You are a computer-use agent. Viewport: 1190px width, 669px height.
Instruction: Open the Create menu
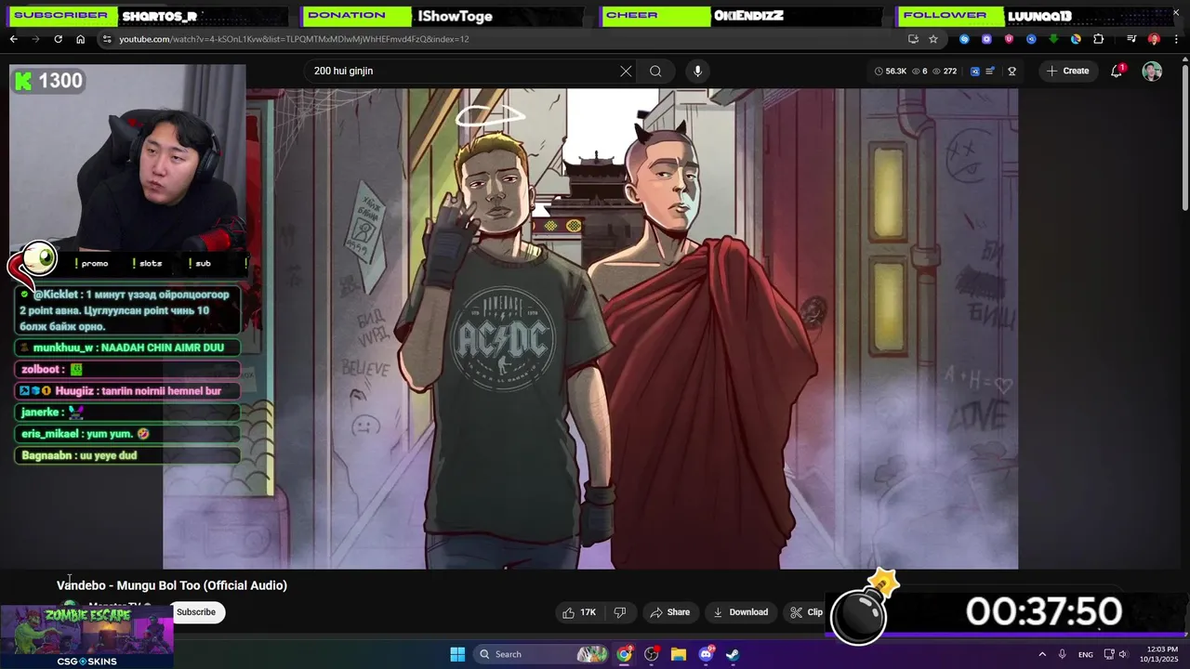pyautogui.click(x=1067, y=71)
